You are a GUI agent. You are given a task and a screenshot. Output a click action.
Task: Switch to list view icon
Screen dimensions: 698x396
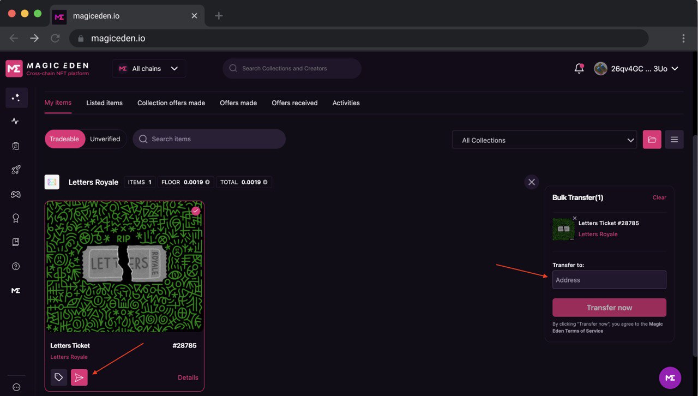[674, 140]
